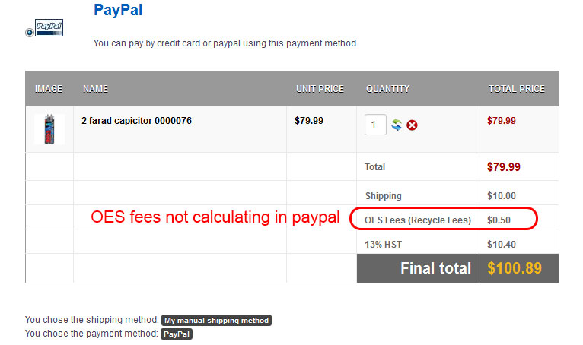Click the quantity input field

pos(375,125)
